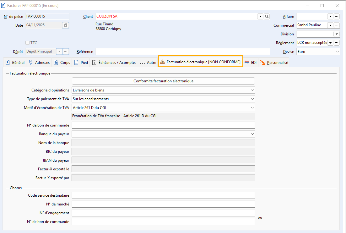The height and width of the screenshot is (233, 346).
Task: Open the ellipsis button next to Affaire
Action: [x=337, y=16]
